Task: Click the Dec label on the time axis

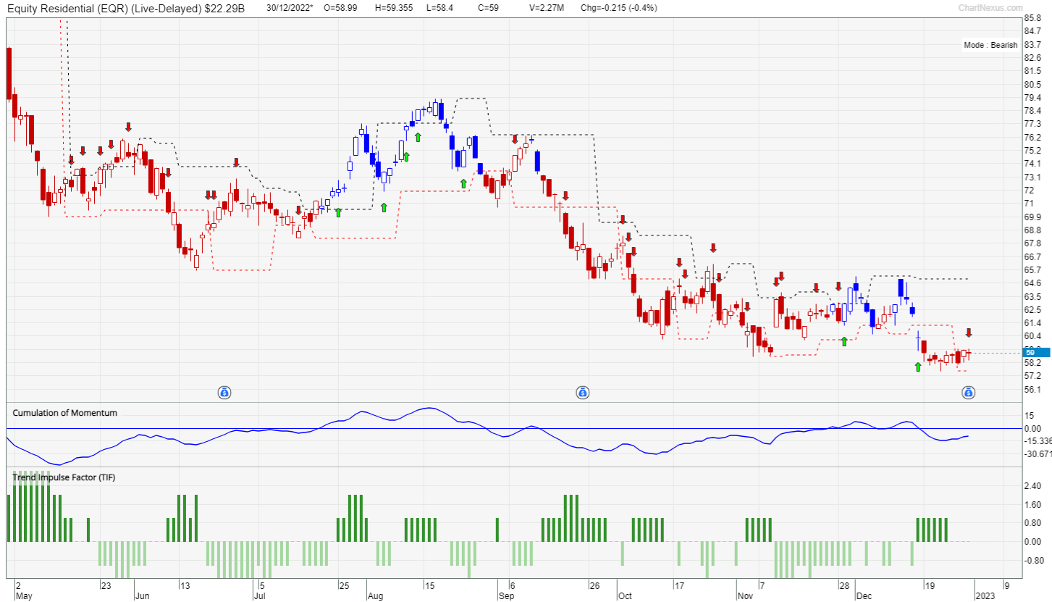Action: [863, 596]
